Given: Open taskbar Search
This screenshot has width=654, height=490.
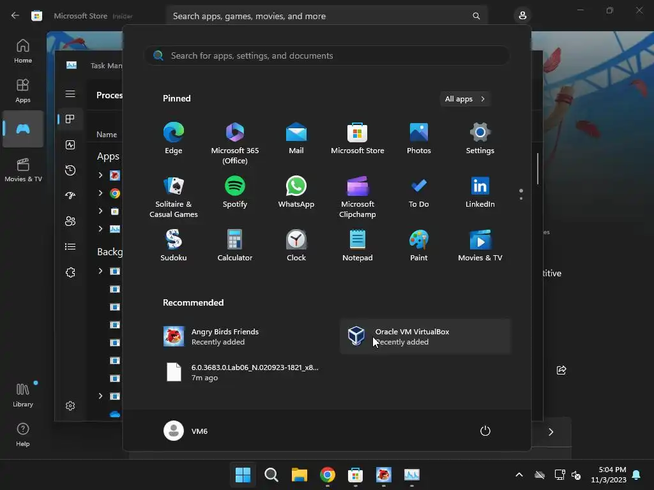Looking at the screenshot, I should point(271,475).
